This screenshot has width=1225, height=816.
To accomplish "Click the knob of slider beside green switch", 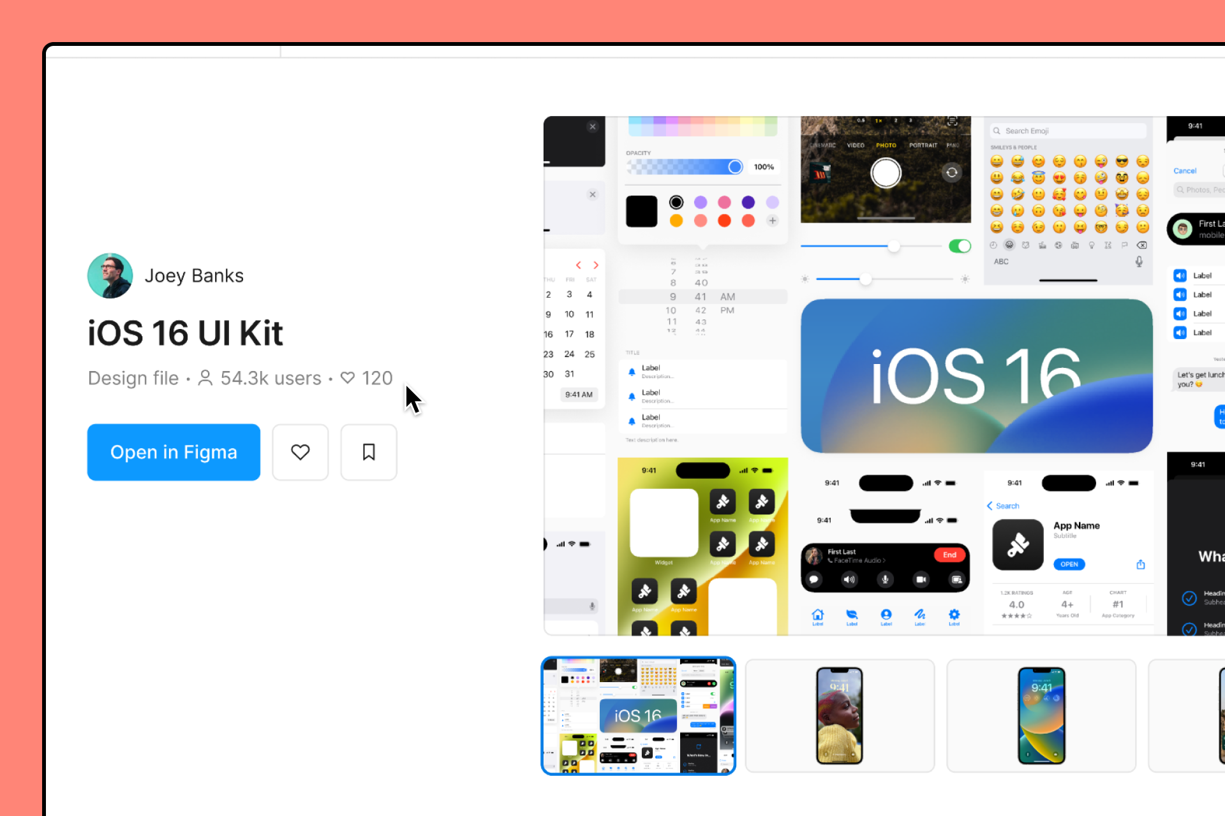I will click(x=895, y=246).
